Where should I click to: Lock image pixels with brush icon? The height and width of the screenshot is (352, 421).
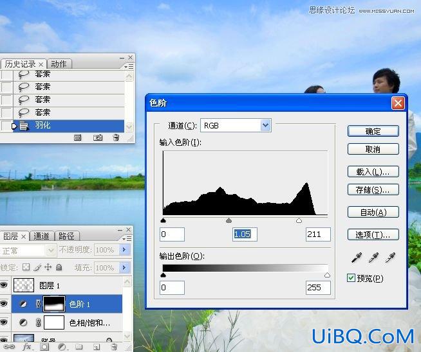[x=37, y=267]
